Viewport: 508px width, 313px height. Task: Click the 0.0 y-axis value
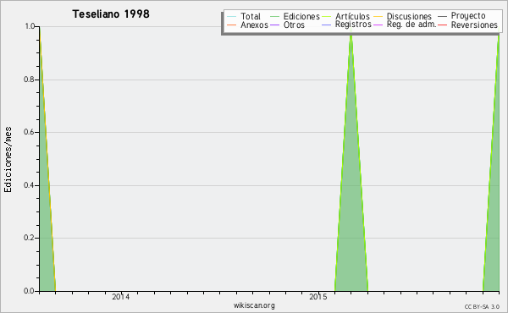coord(29,291)
